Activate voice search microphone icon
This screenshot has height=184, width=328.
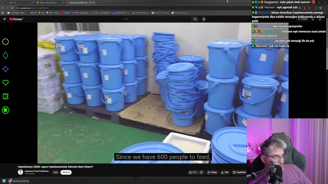[204, 19]
